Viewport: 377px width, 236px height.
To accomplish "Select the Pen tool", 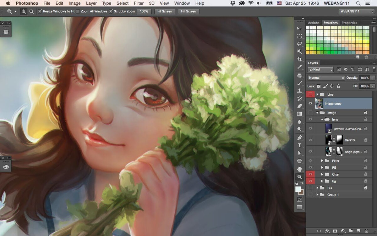I will (x=299, y=138).
